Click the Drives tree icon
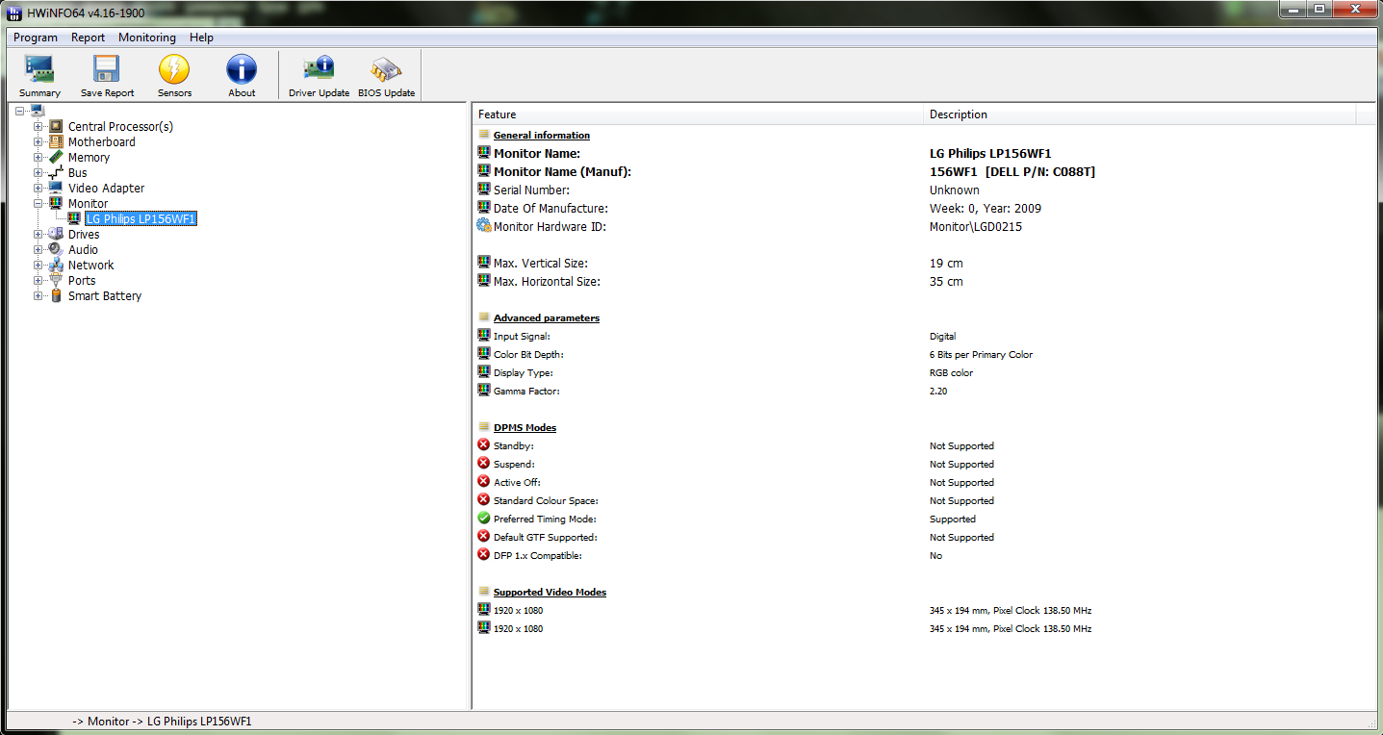 [x=56, y=234]
